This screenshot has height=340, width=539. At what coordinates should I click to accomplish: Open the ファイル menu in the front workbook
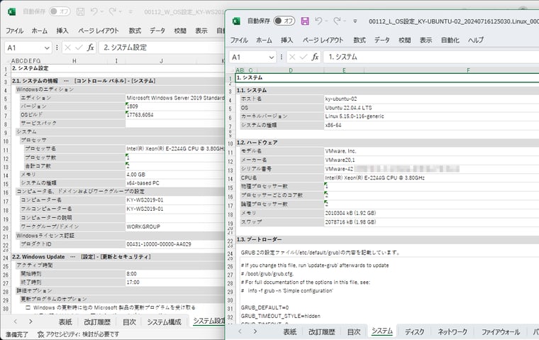239,40
